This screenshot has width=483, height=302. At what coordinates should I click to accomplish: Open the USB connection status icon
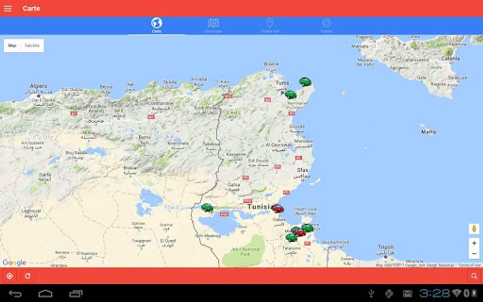click(371, 294)
